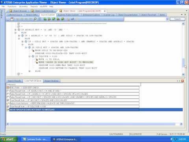Screen dimensions: 189x142
Task: Uncheck the True Result box for IF SQLCODE = +100
Action: click(8, 106)
